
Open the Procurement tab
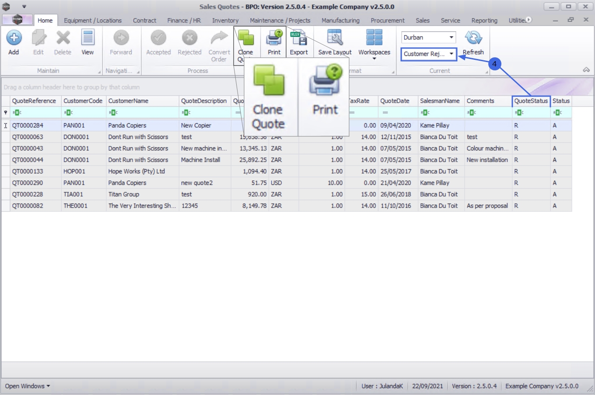click(388, 21)
